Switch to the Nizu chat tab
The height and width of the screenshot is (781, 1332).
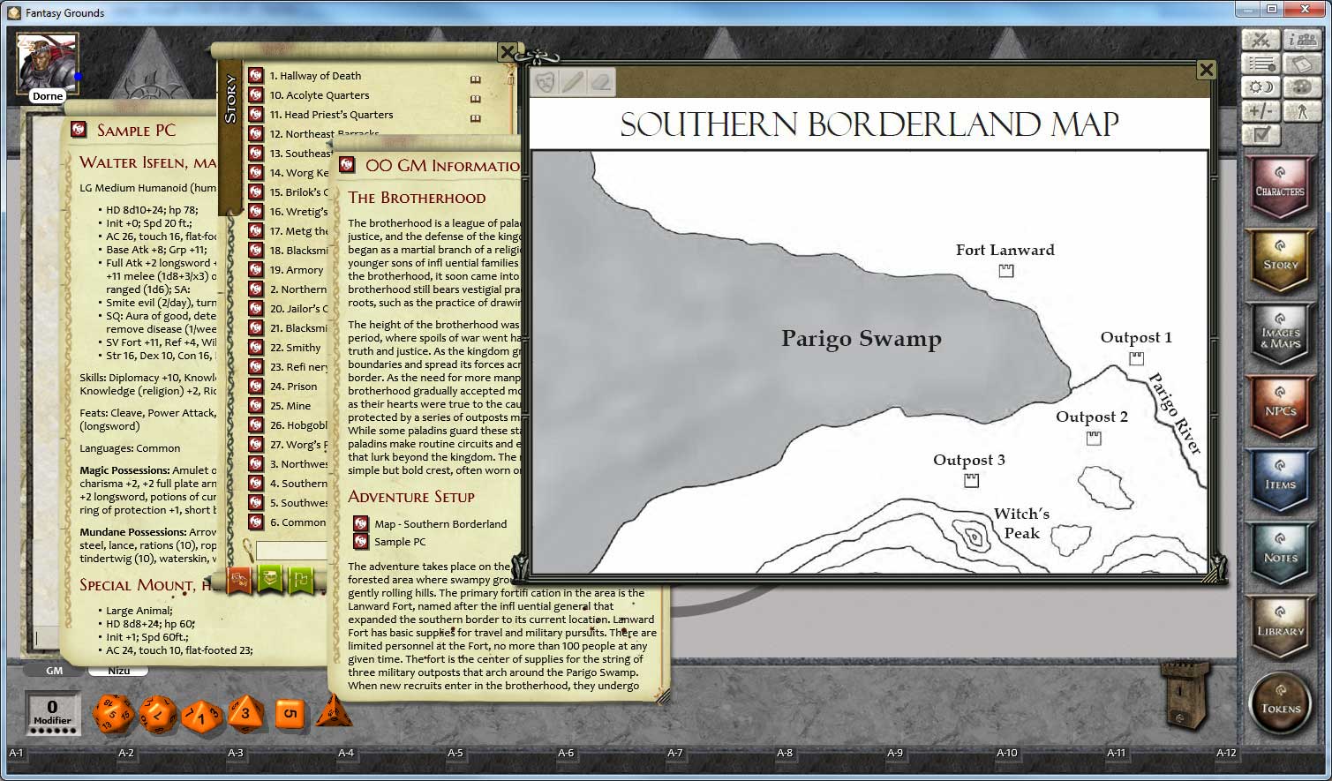(117, 671)
